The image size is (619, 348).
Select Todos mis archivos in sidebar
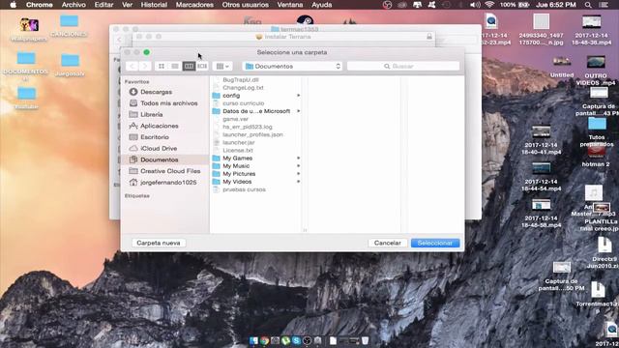tap(163, 103)
